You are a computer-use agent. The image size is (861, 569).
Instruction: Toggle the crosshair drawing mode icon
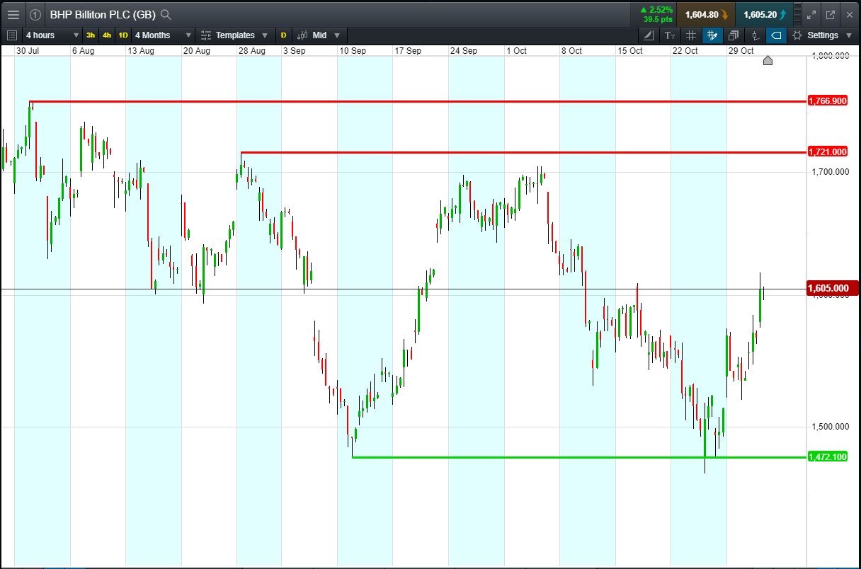pos(712,35)
